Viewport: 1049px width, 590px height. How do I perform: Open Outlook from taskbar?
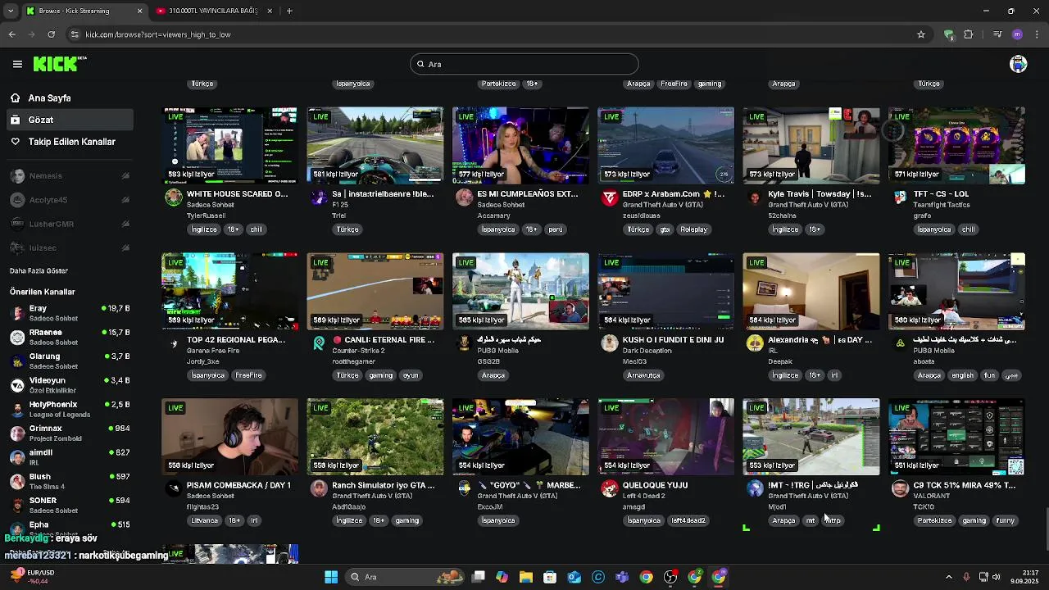pos(574,577)
